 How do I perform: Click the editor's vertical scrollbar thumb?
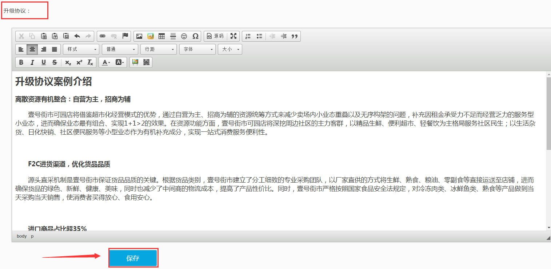548,113
